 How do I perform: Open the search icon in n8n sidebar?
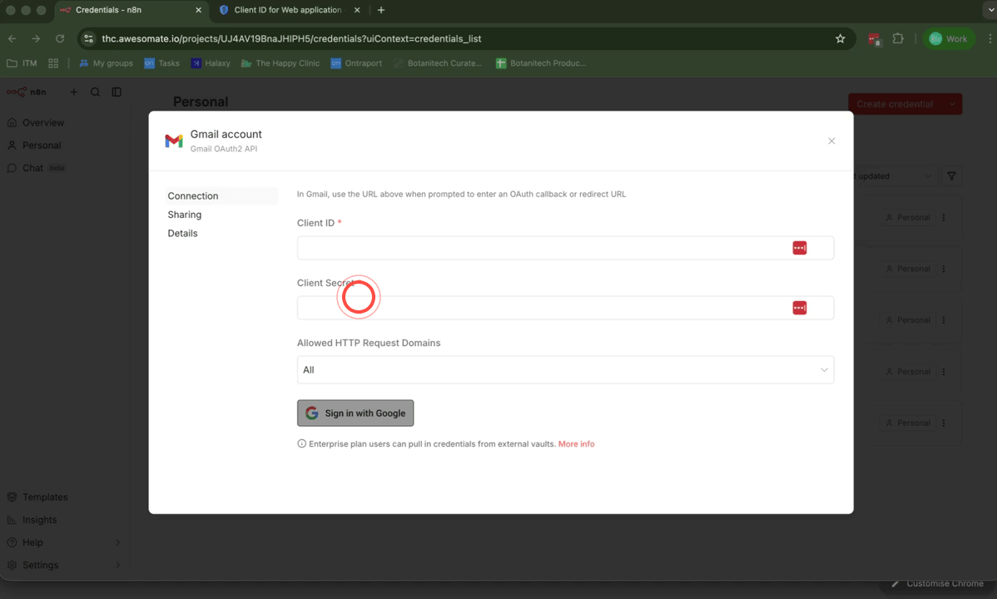95,92
